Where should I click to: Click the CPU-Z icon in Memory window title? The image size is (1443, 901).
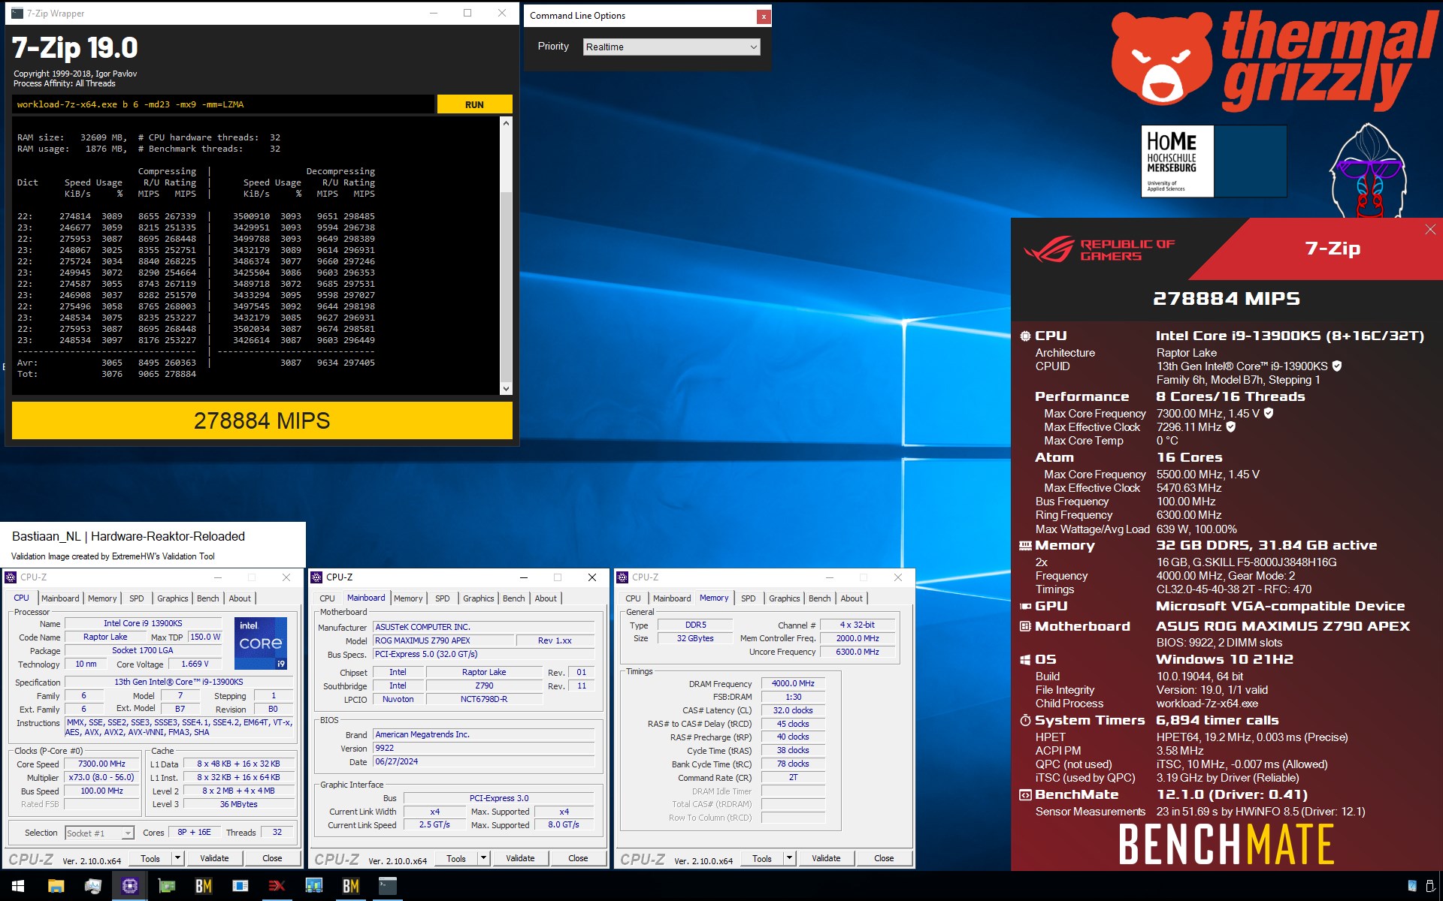[x=622, y=577]
